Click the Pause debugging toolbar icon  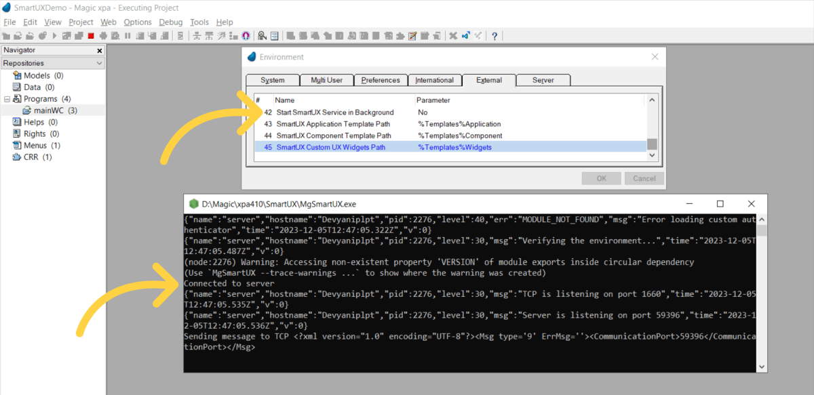pyautogui.click(x=127, y=35)
